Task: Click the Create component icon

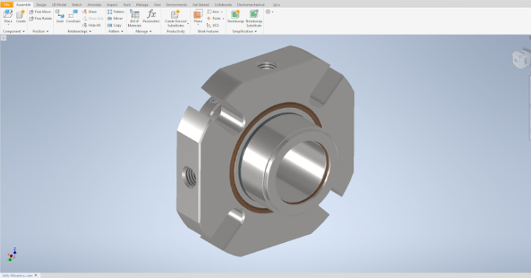Action: point(21,17)
